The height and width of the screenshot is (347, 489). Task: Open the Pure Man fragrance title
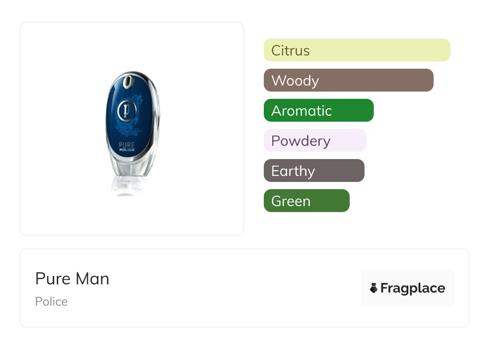(x=72, y=279)
